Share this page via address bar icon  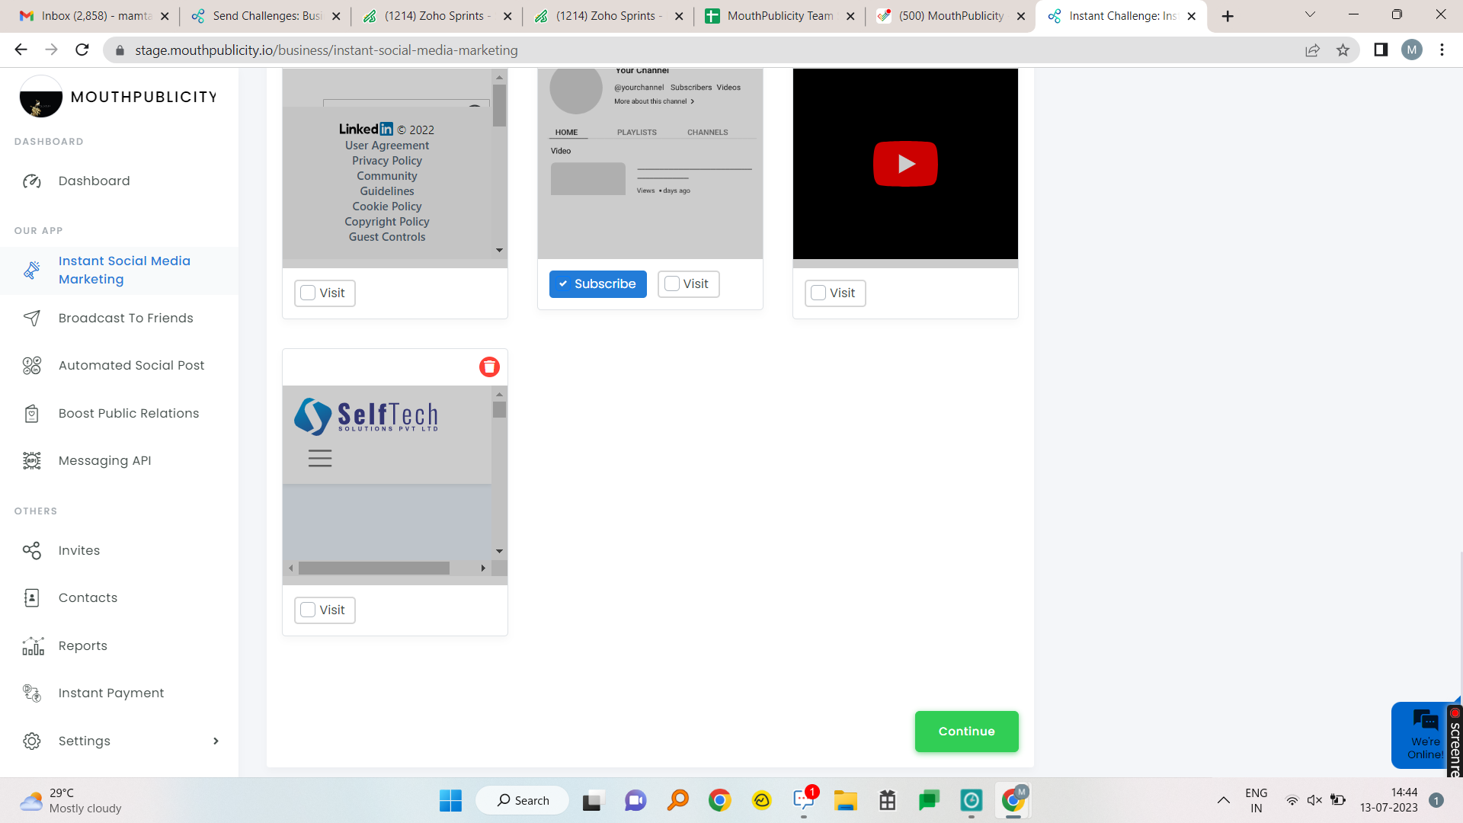tap(1312, 50)
